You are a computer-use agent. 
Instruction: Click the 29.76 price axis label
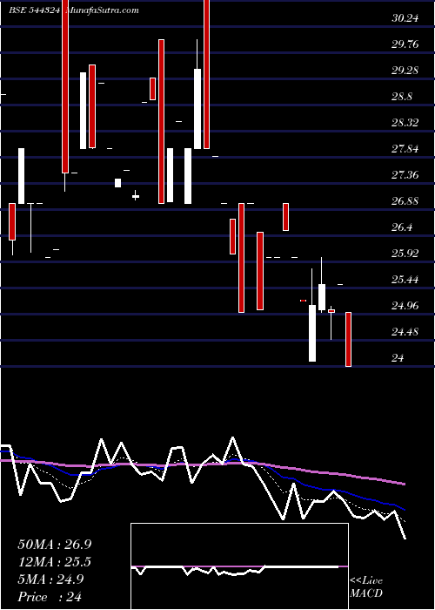coord(405,44)
